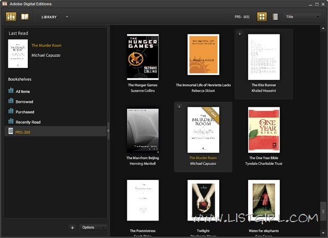Toggle list view display
Image resolution: width=328 pixels, height=238 pixels.
coord(275,17)
